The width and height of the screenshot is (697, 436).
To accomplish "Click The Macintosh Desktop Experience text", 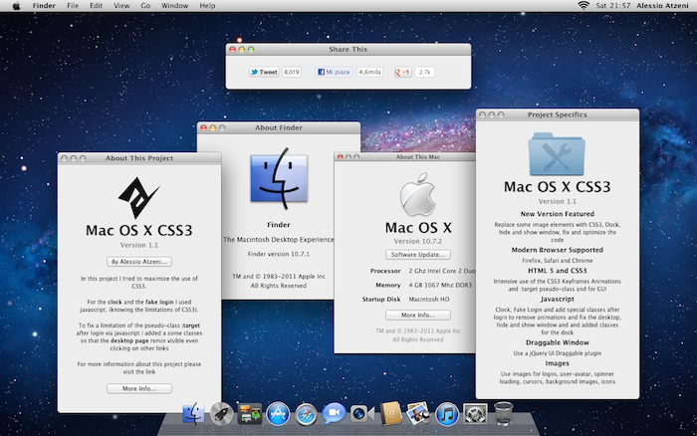I will click(x=279, y=240).
